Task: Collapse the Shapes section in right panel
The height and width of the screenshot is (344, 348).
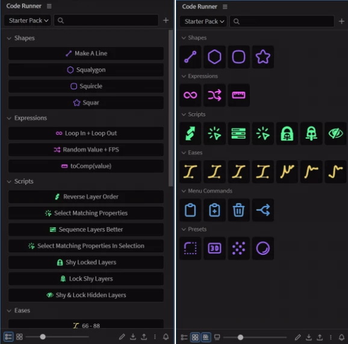Action: 184,38
